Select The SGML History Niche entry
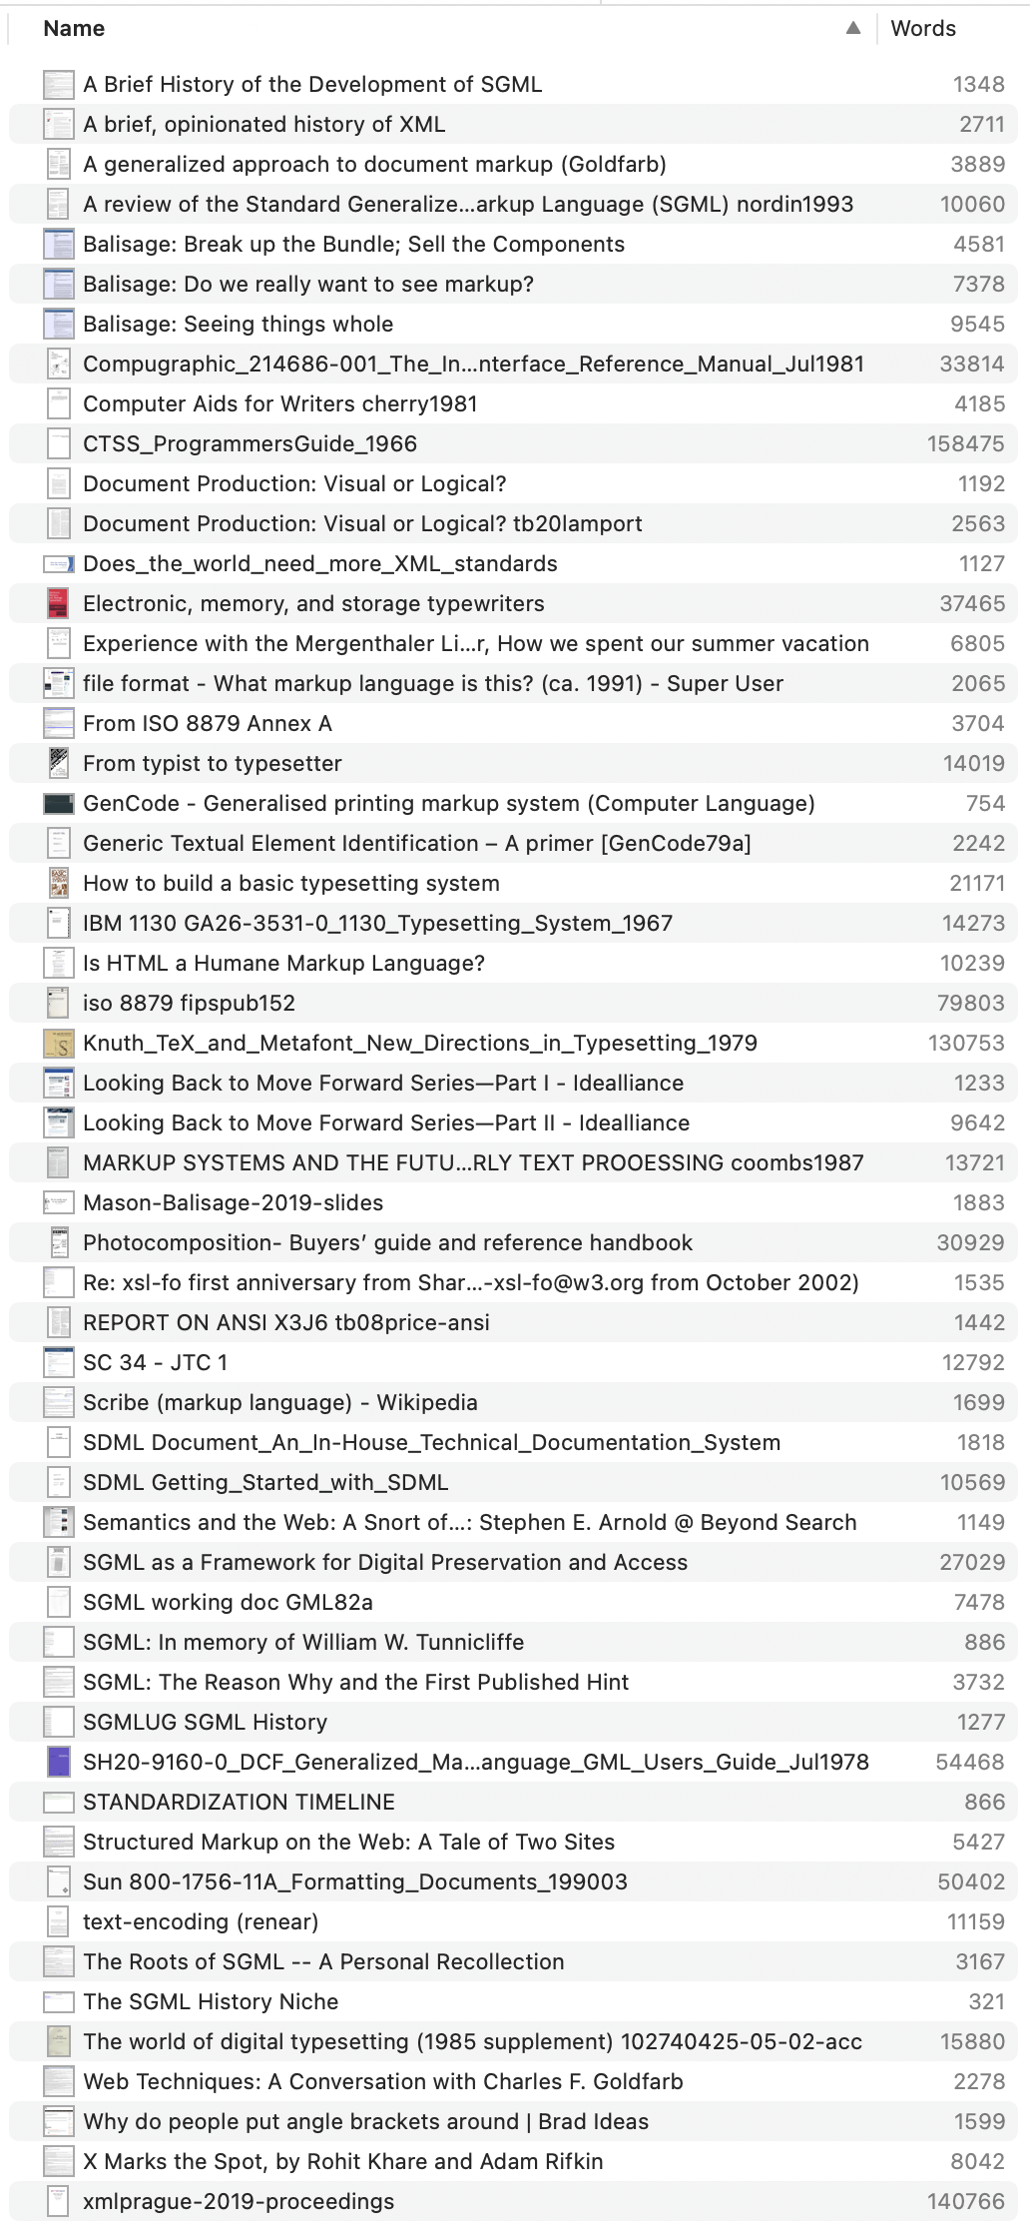 (x=211, y=2001)
